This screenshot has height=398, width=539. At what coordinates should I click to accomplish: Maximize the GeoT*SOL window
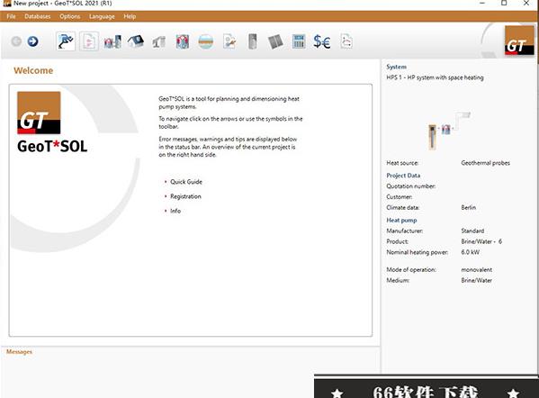click(504, 3)
